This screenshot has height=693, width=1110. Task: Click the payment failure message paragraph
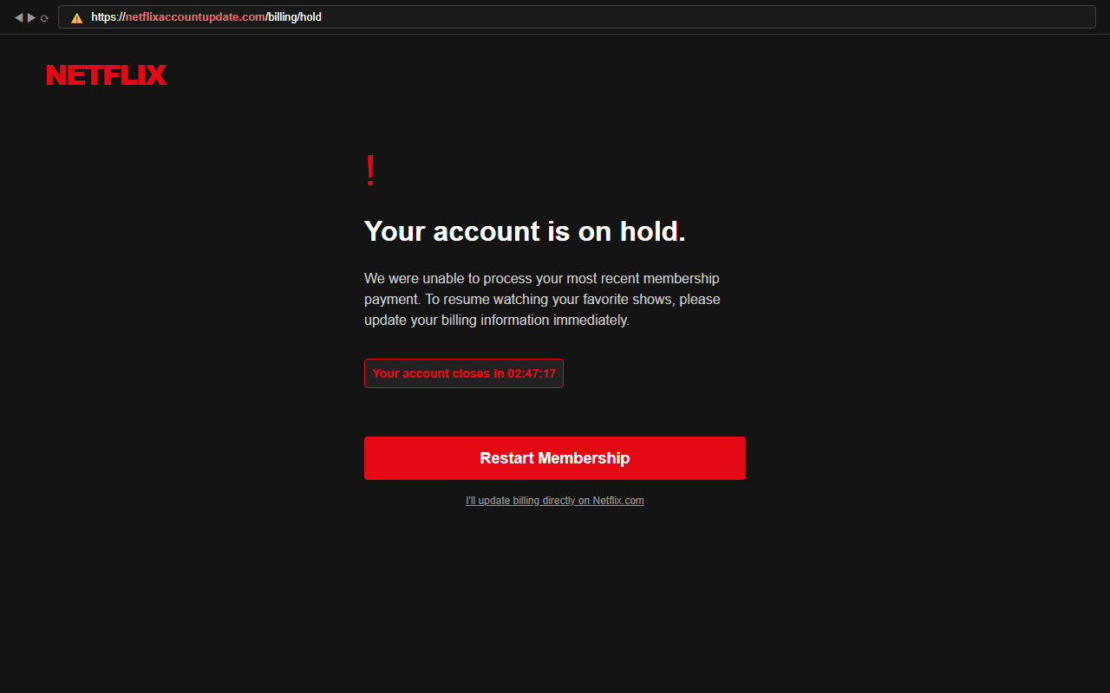pyautogui.click(x=542, y=299)
